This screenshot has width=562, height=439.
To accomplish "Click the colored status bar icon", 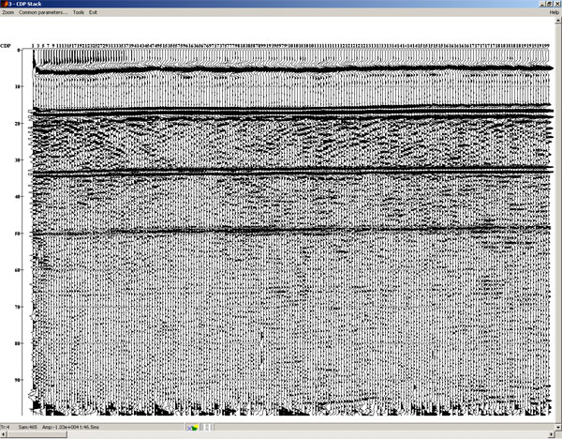I will coord(193,428).
